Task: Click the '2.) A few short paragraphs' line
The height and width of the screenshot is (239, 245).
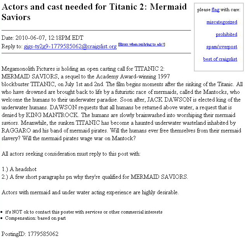Action: pos(95,177)
